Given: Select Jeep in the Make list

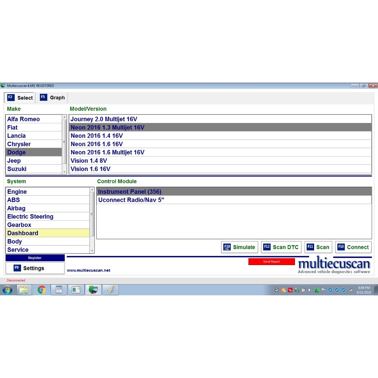Looking at the screenshot, I should click(x=34, y=161).
